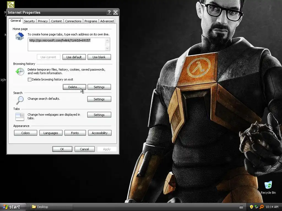Click the Use default button
Image resolution: width=282 pixels, height=211 pixels.
click(74, 57)
